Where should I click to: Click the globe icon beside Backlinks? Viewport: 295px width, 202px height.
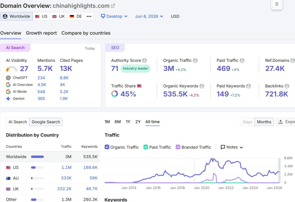287,86
